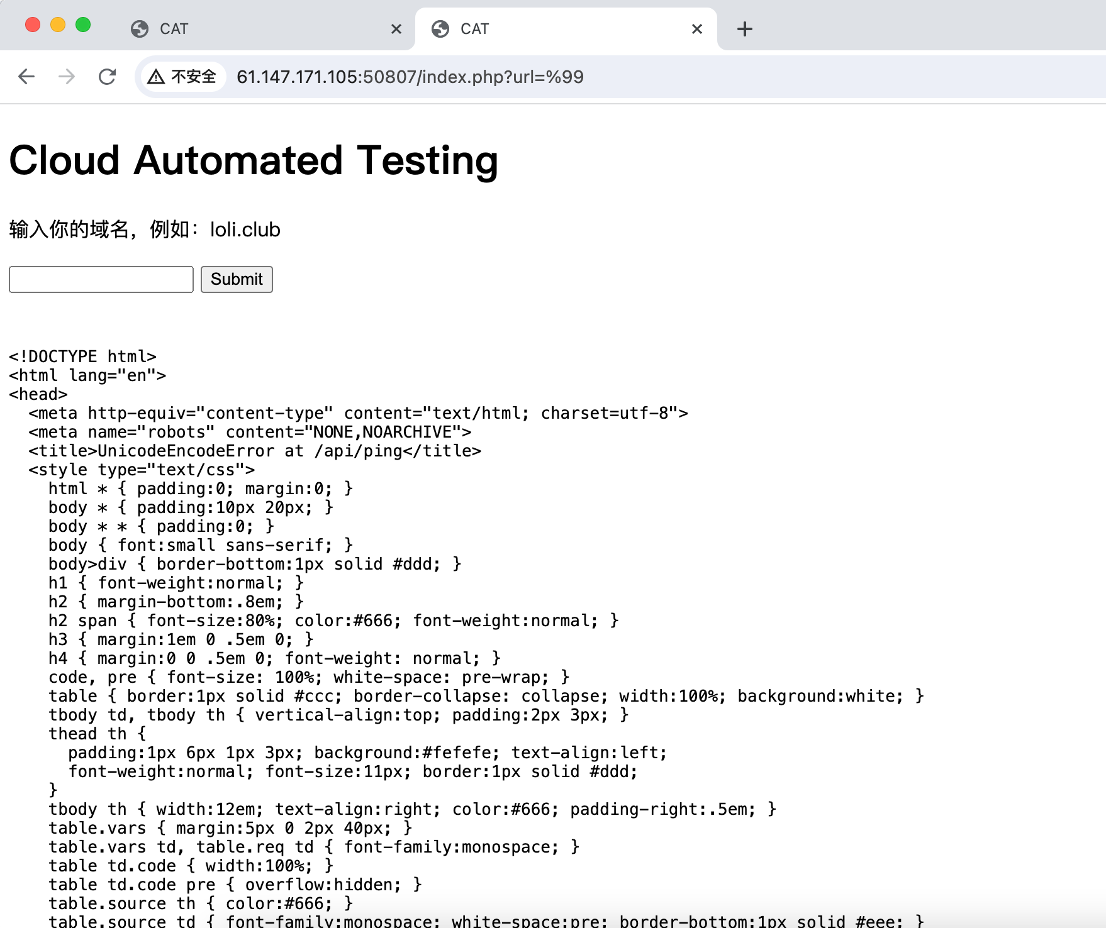
Task: Click the back navigation arrow
Action: [x=26, y=76]
